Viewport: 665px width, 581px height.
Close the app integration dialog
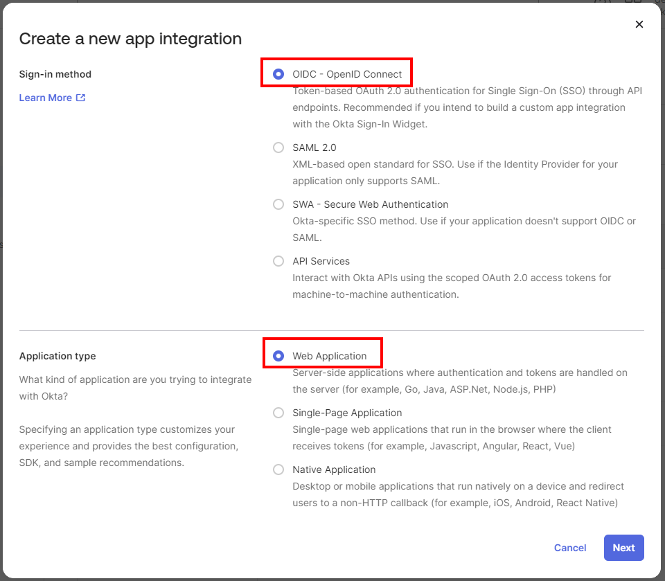coord(639,24)
